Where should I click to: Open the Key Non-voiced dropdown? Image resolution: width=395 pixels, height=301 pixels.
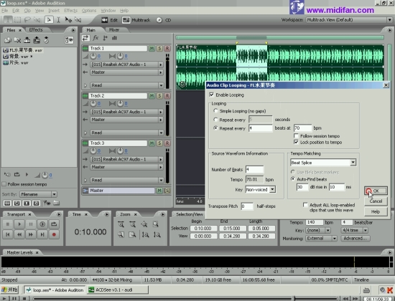click(x=273, y=189)
